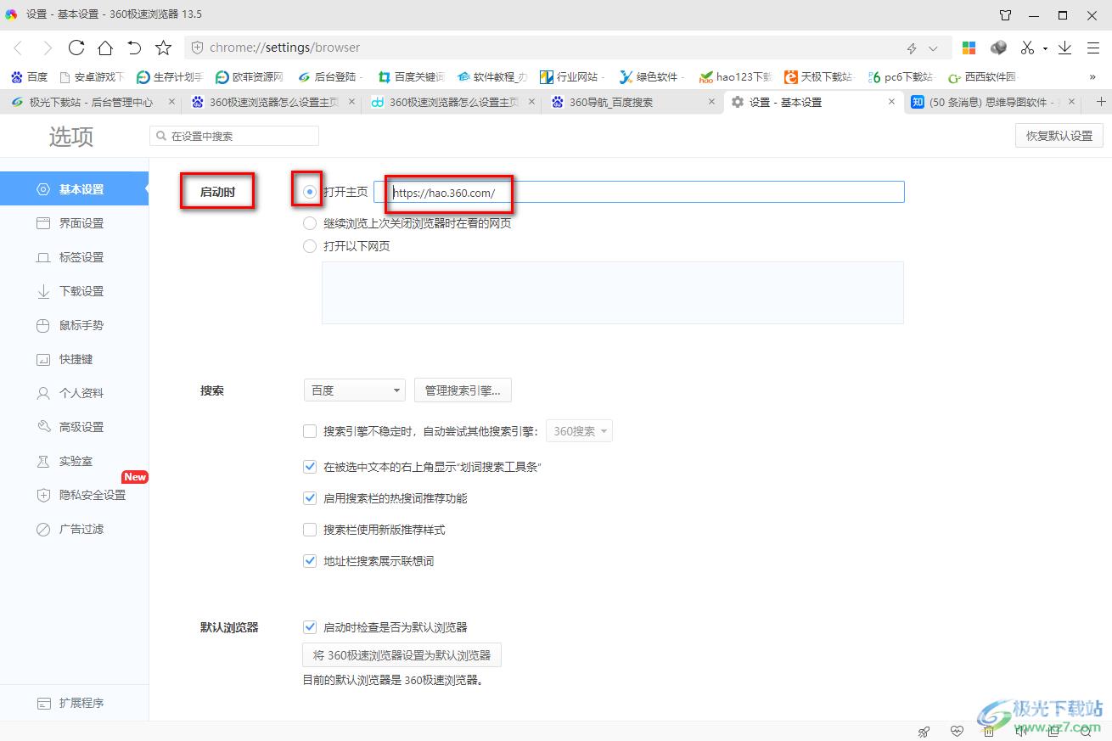The height and width of the screenshot is (741, 1112).
Task: Open the 生存计划 bookmark
Action: pyautogui.click(x=170, y=76)
